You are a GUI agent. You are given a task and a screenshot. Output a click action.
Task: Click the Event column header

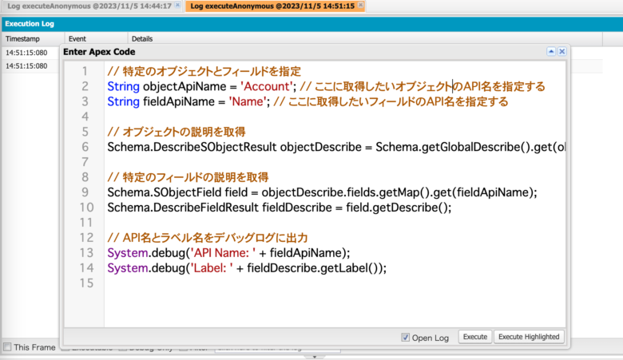click(x=77, y=38)
